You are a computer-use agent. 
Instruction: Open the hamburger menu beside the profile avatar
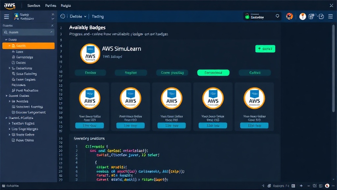pyautogui.click(x=7, y=16)
